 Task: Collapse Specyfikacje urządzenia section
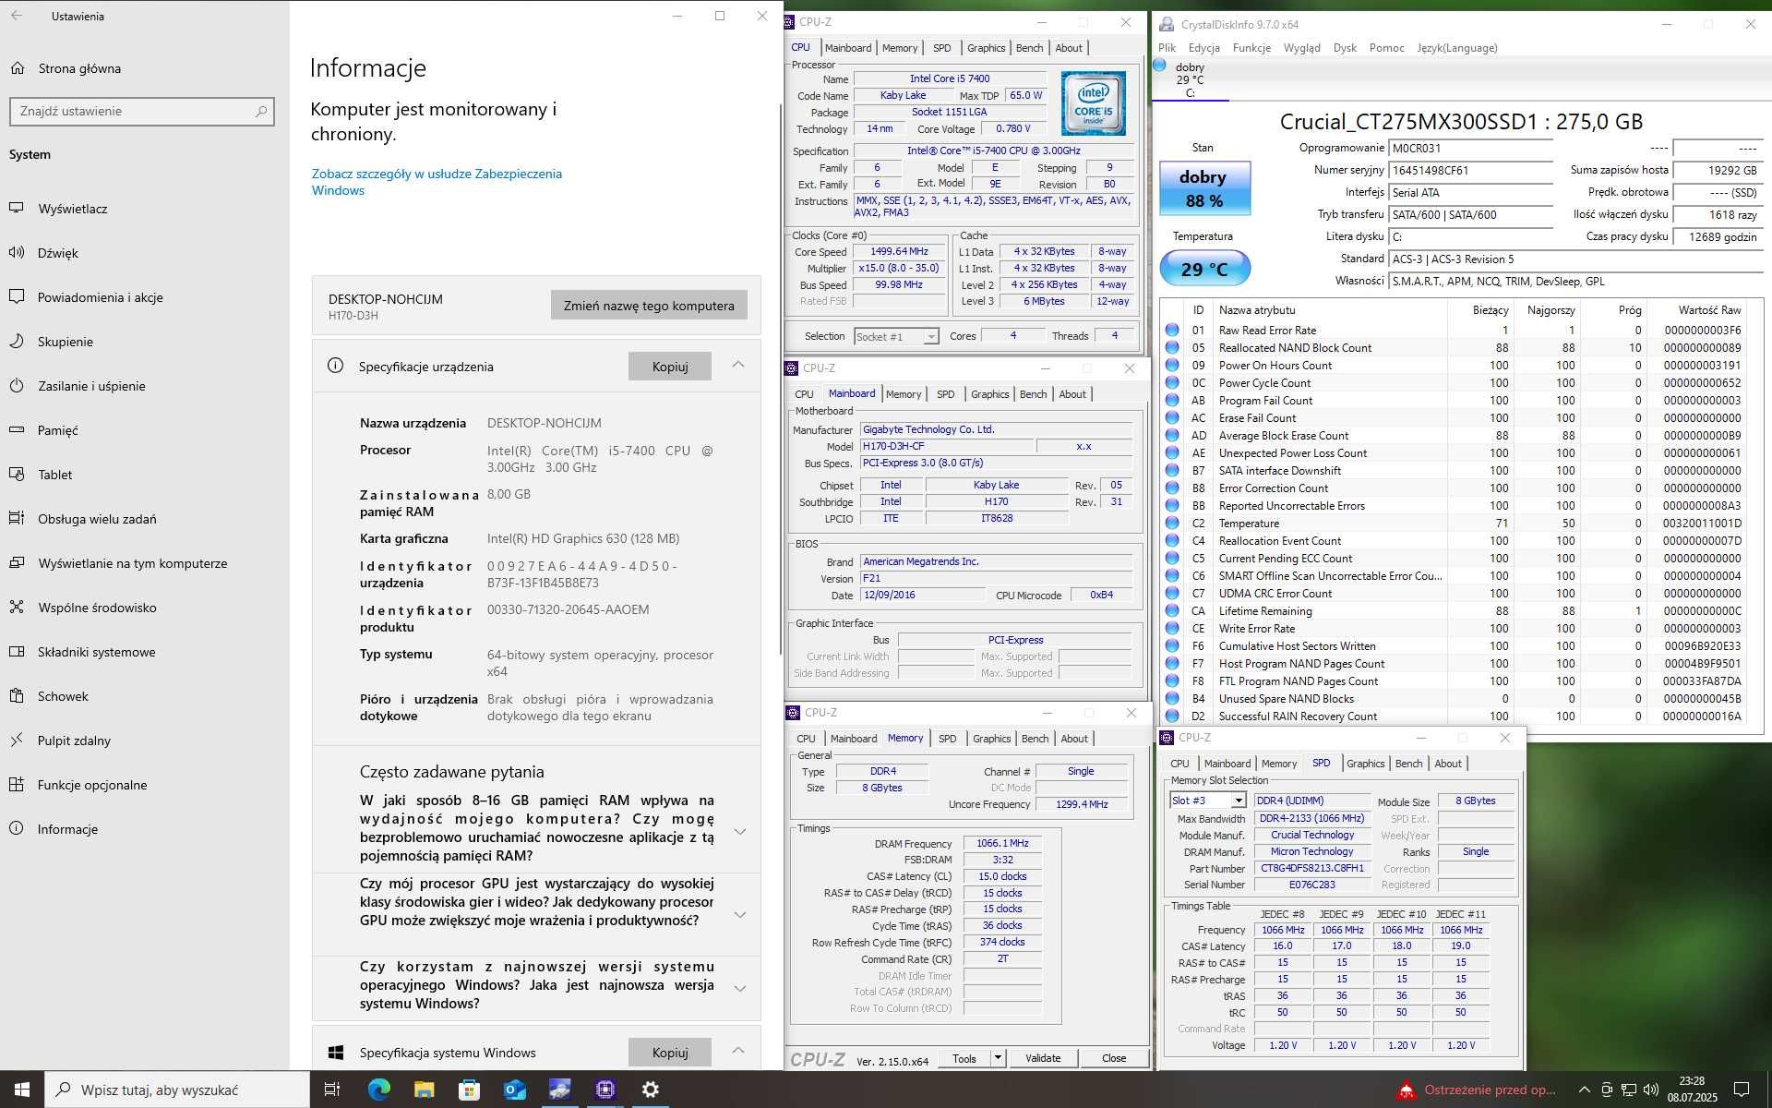point(738,366)
